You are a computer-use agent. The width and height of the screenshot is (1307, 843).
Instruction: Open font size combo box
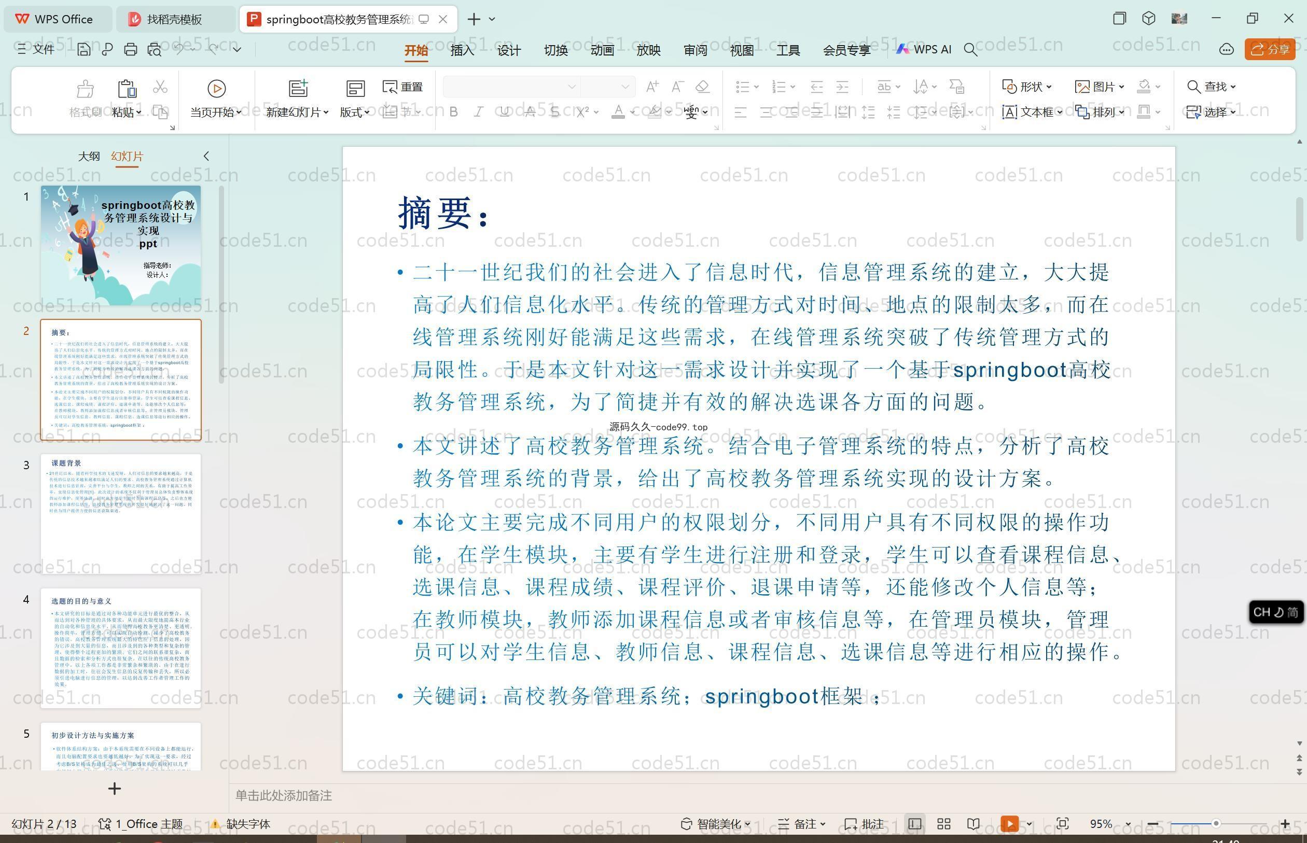coord(607,87)
